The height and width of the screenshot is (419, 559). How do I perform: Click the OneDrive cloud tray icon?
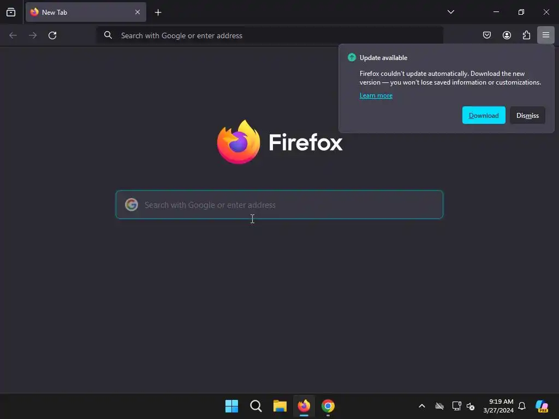pyautogui.click(x=439, y=406)
